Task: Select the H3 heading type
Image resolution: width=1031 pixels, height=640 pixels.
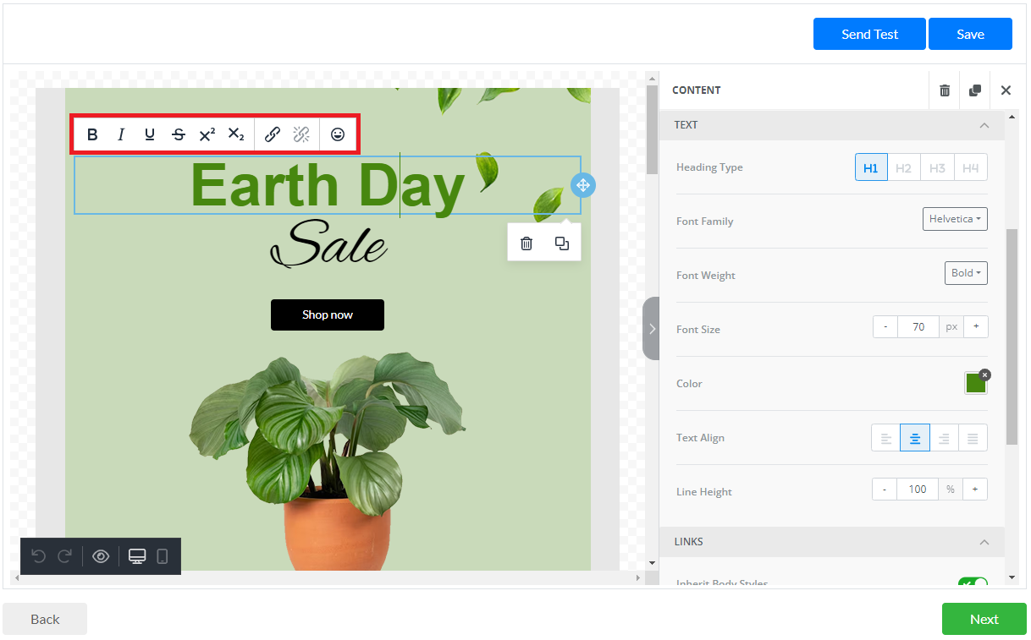Action: pos(937,167)
